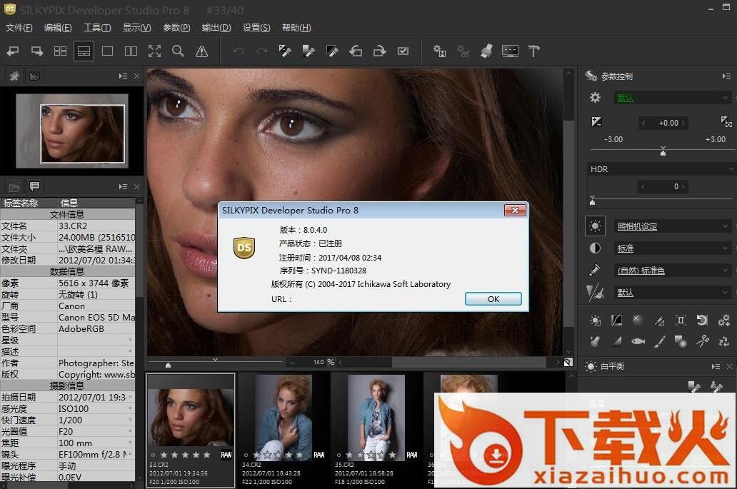The width and height of the screenshot is (737, 489).
Task: Open the hammer tool settings icon
Action: pyautogui.click(x=534, y=51)
